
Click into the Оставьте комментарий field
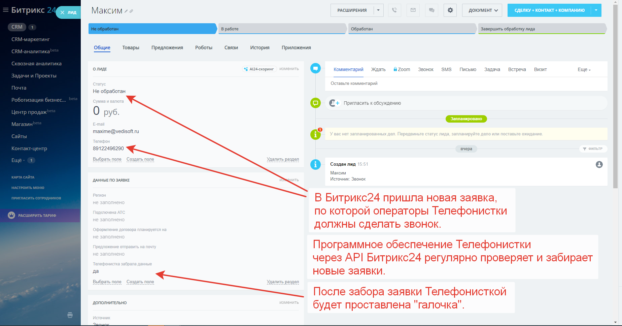coord(466,84)
